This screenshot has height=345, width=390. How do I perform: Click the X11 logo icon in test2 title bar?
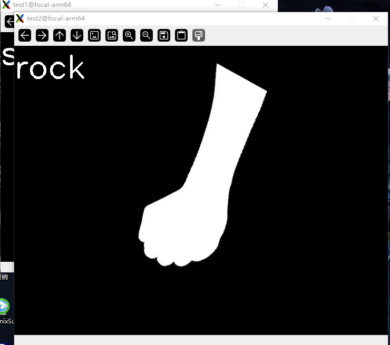(x=20, y=18)
